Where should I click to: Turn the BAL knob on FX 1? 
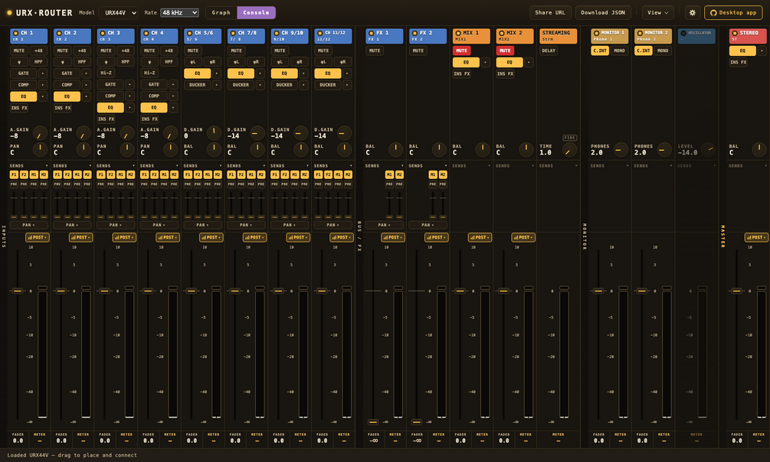pos(395,149)
